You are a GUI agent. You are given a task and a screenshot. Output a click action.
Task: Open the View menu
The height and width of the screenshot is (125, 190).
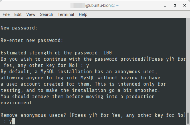coord(31,14)
